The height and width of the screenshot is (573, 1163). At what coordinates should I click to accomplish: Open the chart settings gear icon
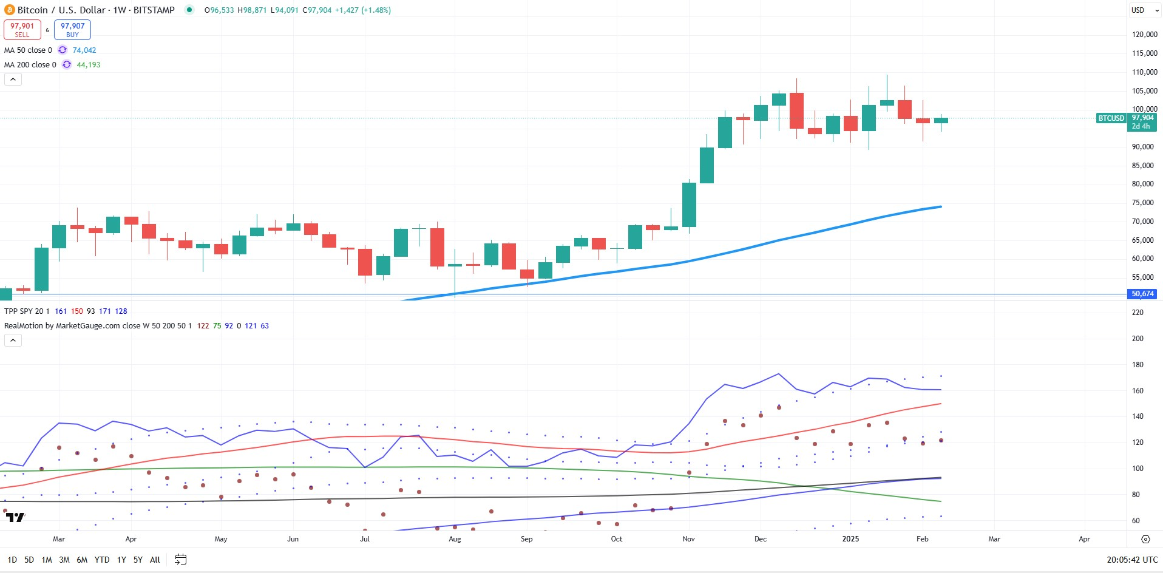click(x=1145, y=539)
